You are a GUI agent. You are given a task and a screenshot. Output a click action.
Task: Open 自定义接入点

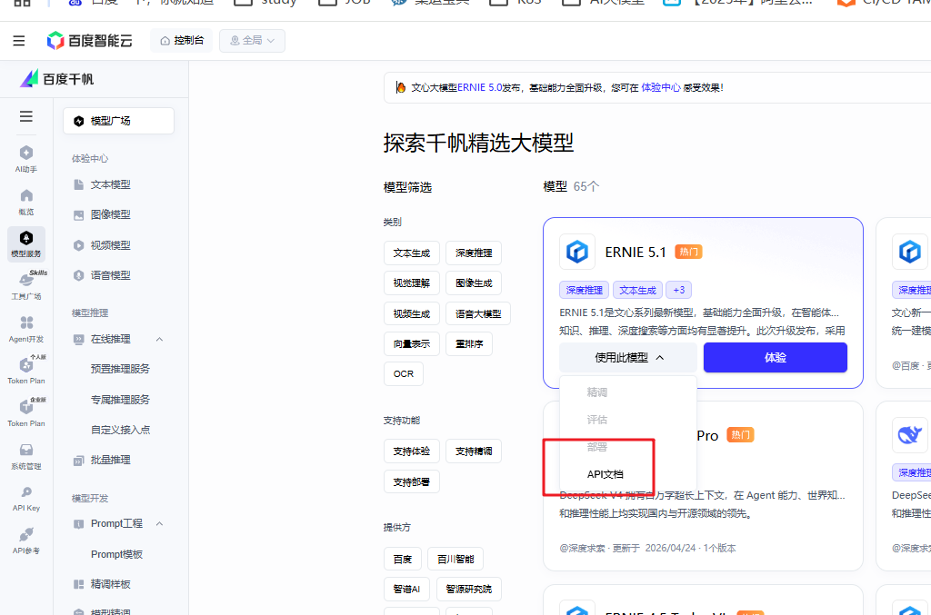[120, 430]
